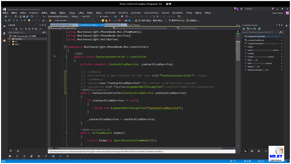The height and width of the screenshot is (164, 291).
Task: Click Kevin Tseng account name
Action: click(x=277, y=13)
